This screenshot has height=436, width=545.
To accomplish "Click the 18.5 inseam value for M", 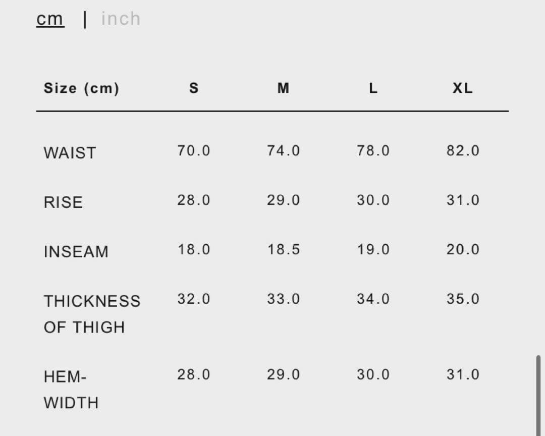I will coord(283,249).
